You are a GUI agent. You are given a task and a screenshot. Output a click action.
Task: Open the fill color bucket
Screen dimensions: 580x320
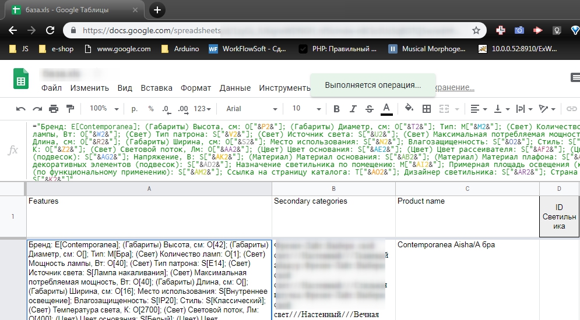tap(409, 109)
